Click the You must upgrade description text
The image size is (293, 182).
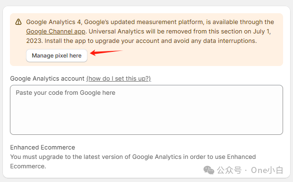coord(133,161)
